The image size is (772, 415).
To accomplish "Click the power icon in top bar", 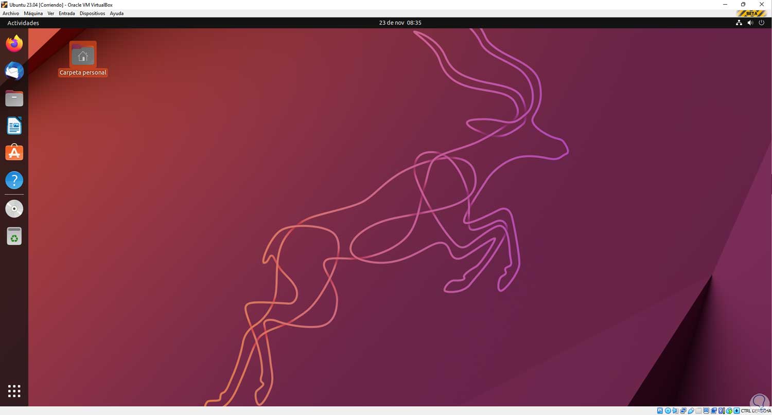I will pyautogui.click(x=762, y=23).
